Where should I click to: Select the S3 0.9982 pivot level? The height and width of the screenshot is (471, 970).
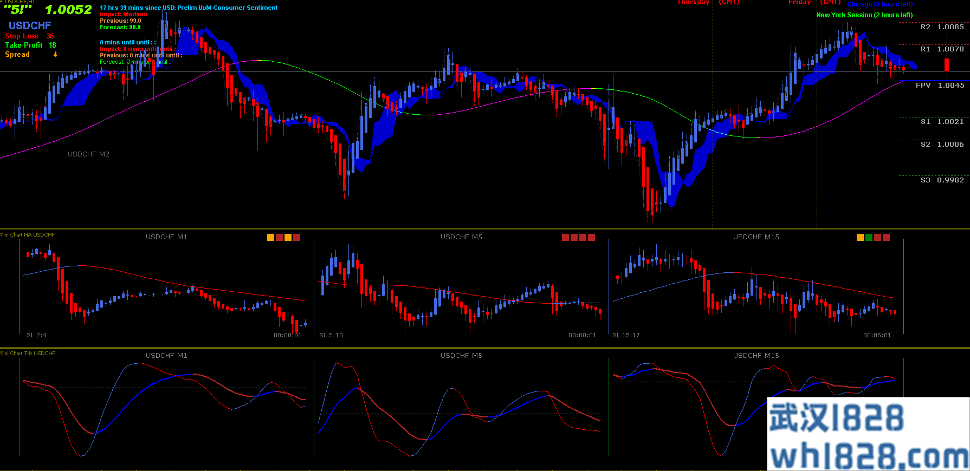coord(942,180)
